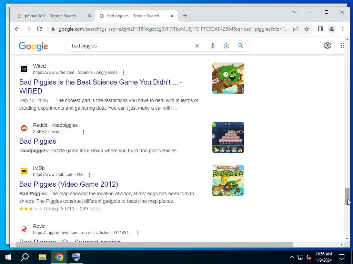Bookmark this tab with the star

point(306,29)
